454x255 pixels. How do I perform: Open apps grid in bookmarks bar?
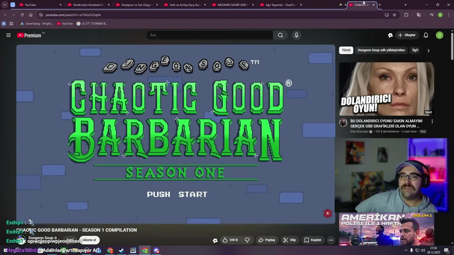11,24
